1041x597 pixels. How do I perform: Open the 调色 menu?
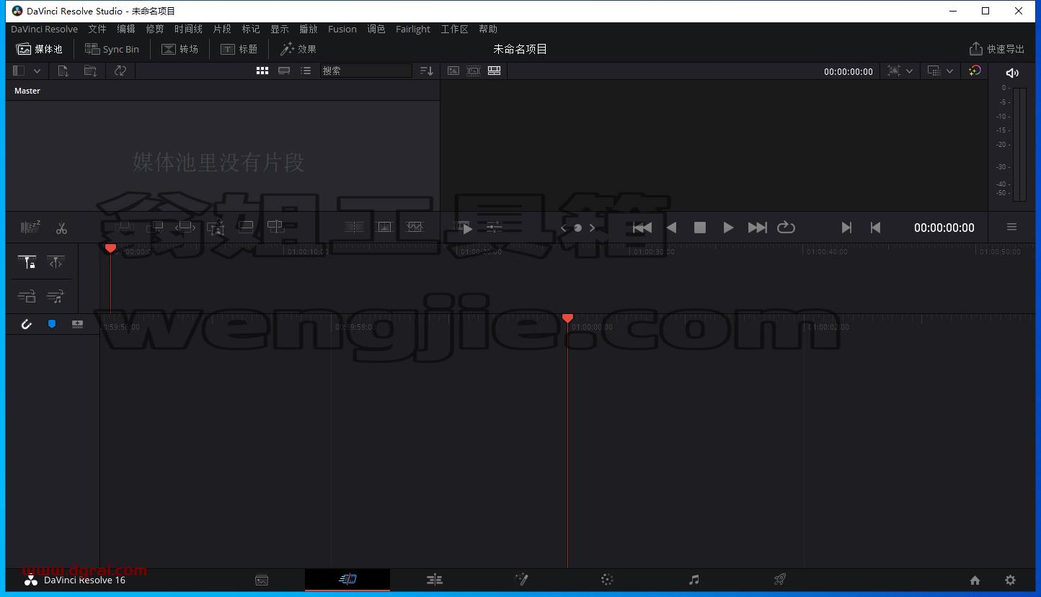(376, 29)
